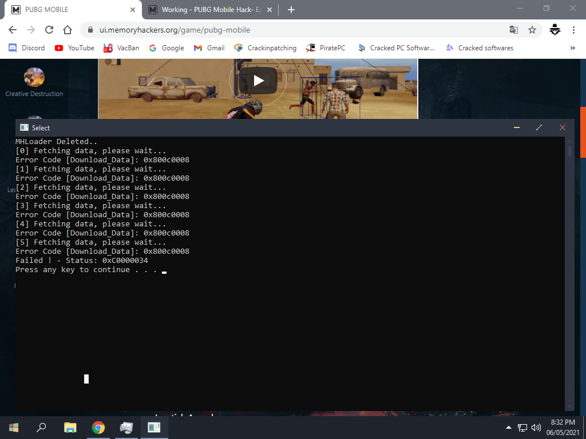Open the YouTube bookmark
Viewport: 586px width, 439px height.
(74, 48)
